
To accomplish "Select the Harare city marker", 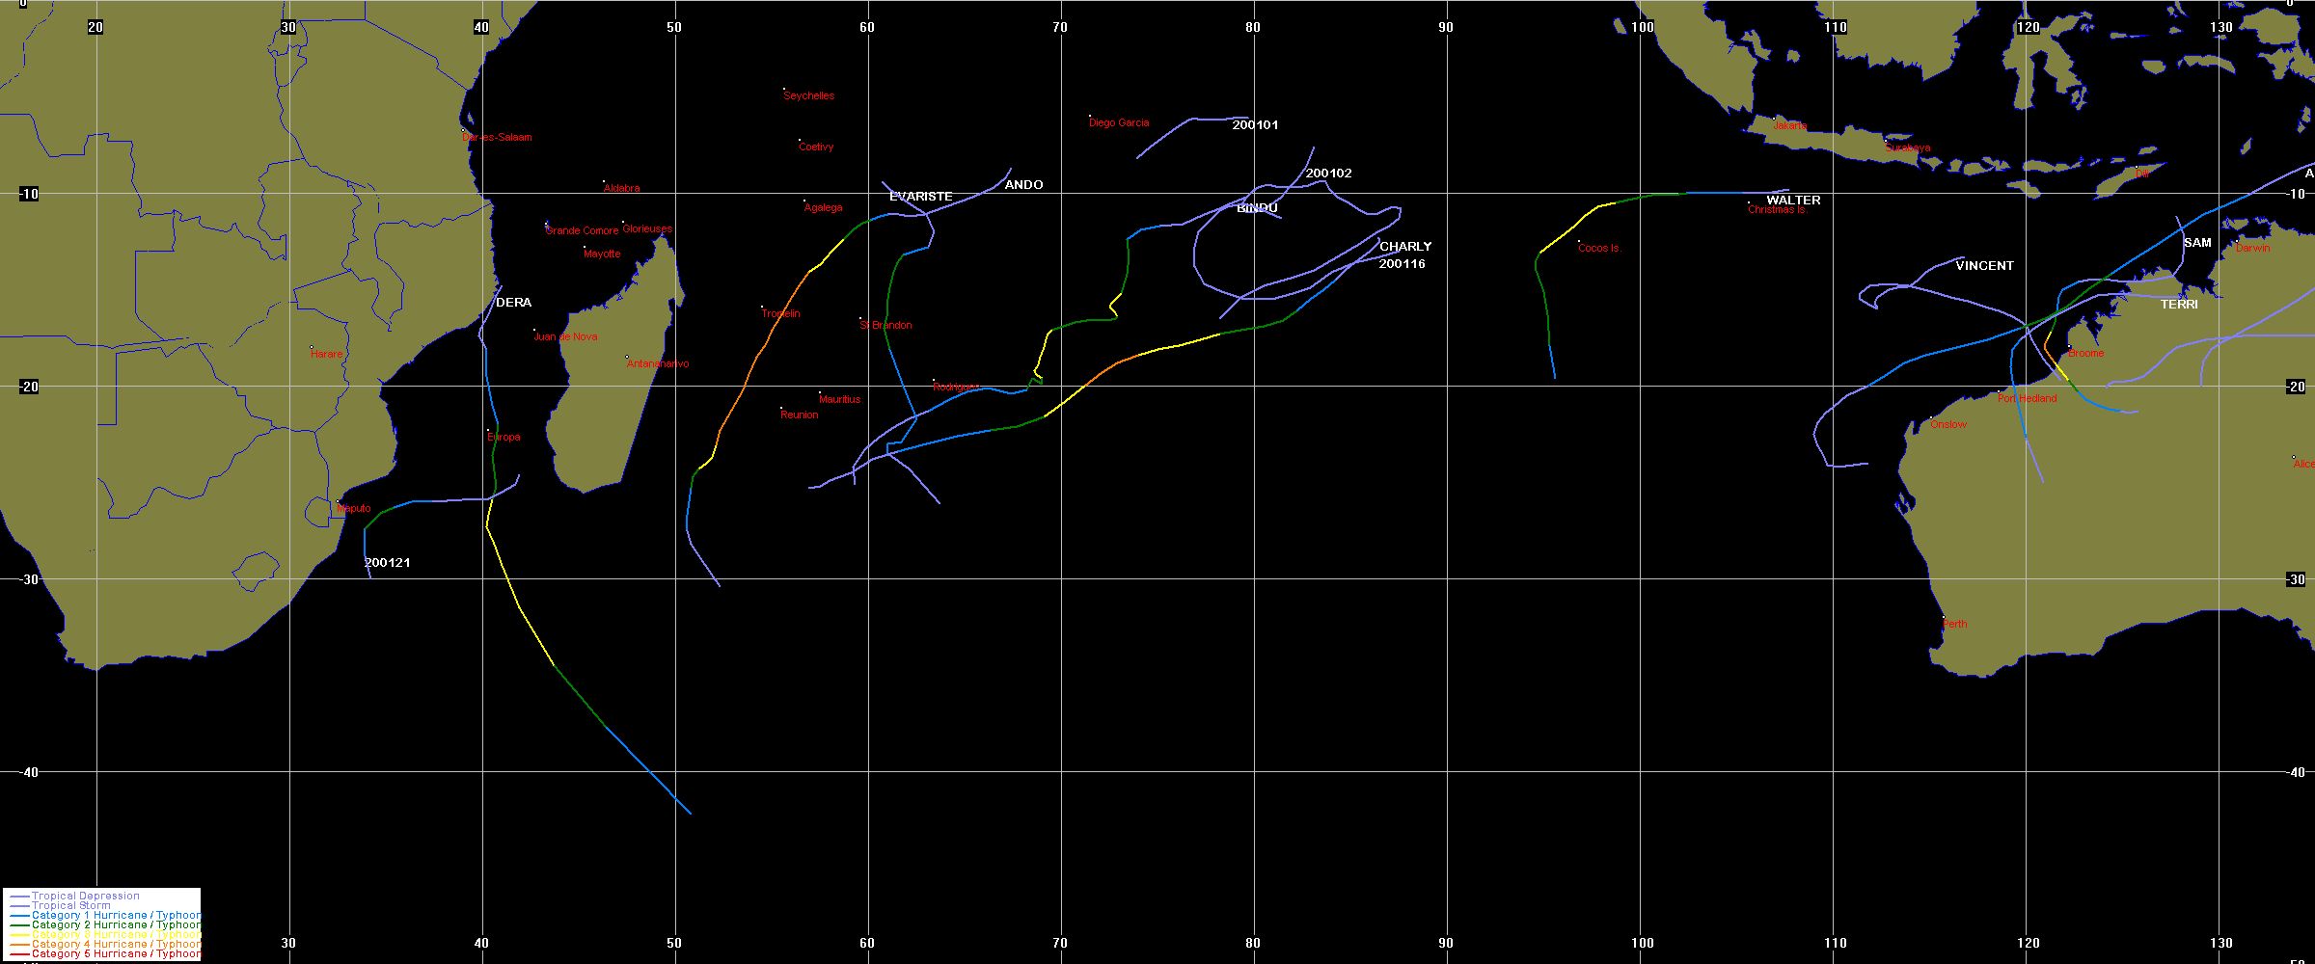I will [312, 348].
